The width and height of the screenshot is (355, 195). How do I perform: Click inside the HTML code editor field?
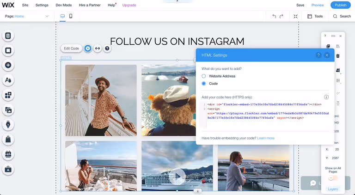coord(265,115)
